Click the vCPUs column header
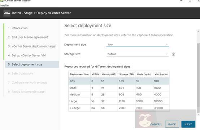The image size is (200, 130). pos(95,74)
